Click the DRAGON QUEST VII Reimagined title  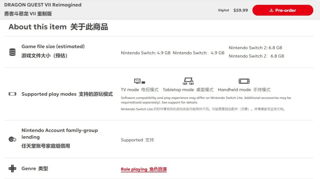pos(43,5)
